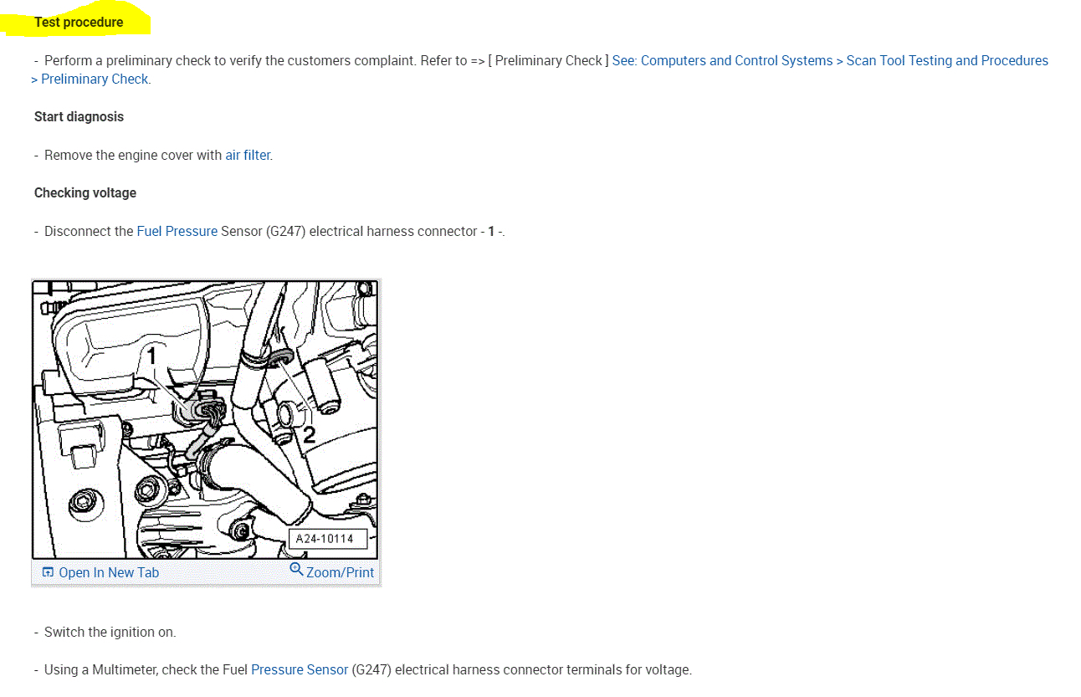Select the Checking voltage heading

(x=85, y=192)
